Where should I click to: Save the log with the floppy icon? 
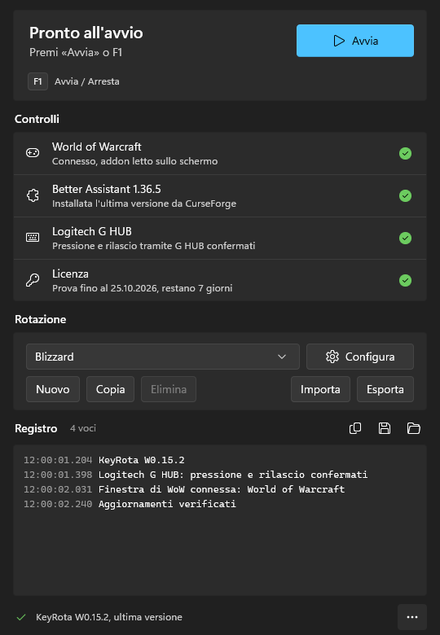385,428
